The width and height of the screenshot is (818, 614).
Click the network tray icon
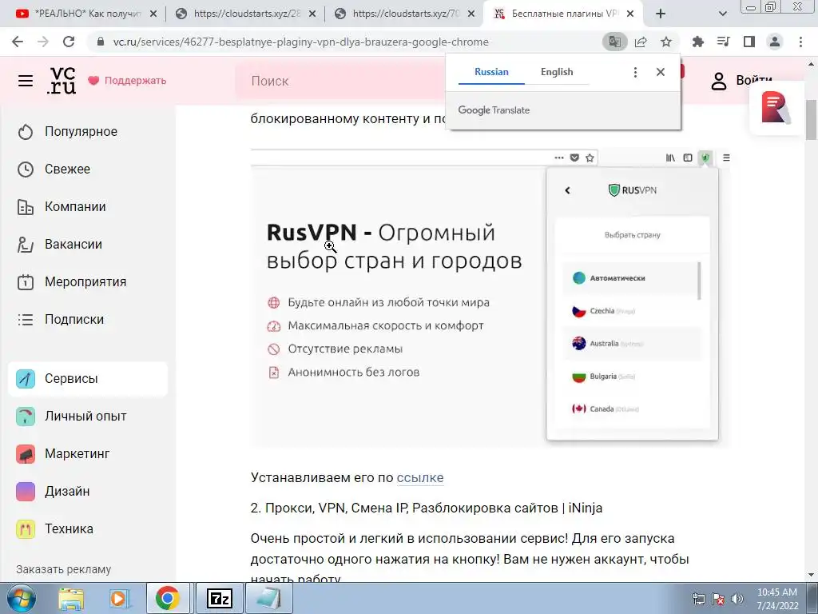[x=698, y=599]
